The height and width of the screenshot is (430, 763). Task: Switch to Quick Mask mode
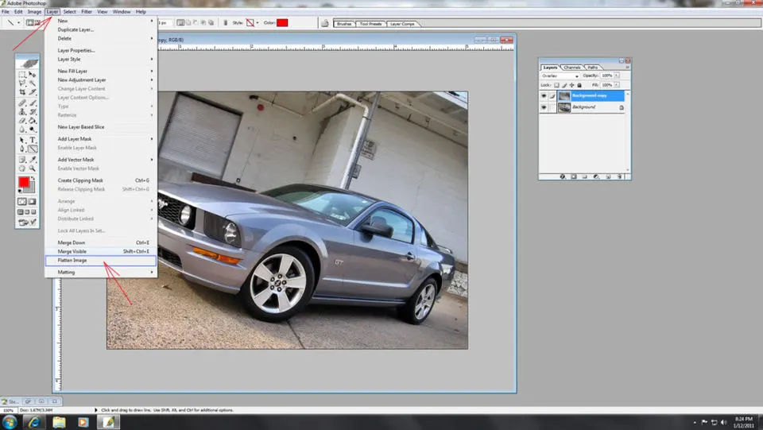click(x=32, y=201)
